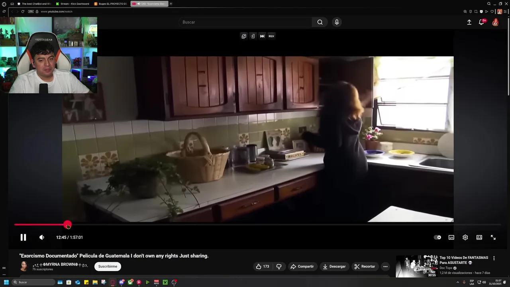The width and height of the screenshot is (510, 287).
Task: Open a new browser tab
Action: [171, 4]
